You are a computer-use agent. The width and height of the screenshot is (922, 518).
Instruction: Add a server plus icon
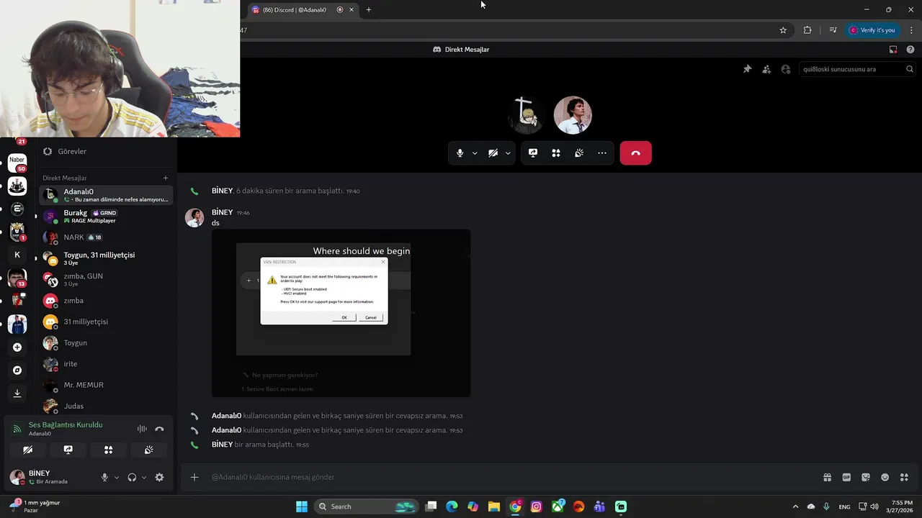pos(17,347)
